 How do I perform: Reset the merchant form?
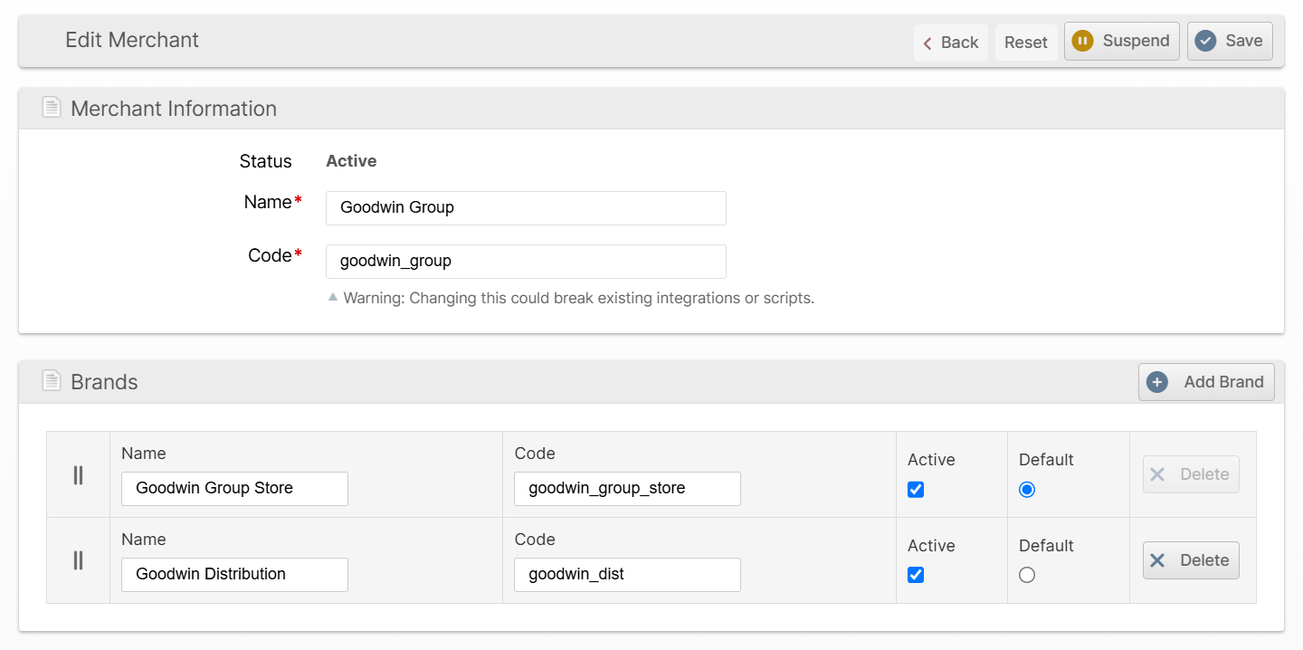[x=1026, y=43]
